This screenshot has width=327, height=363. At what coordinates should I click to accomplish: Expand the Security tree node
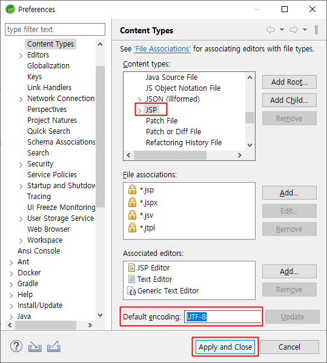click(21, 165)
